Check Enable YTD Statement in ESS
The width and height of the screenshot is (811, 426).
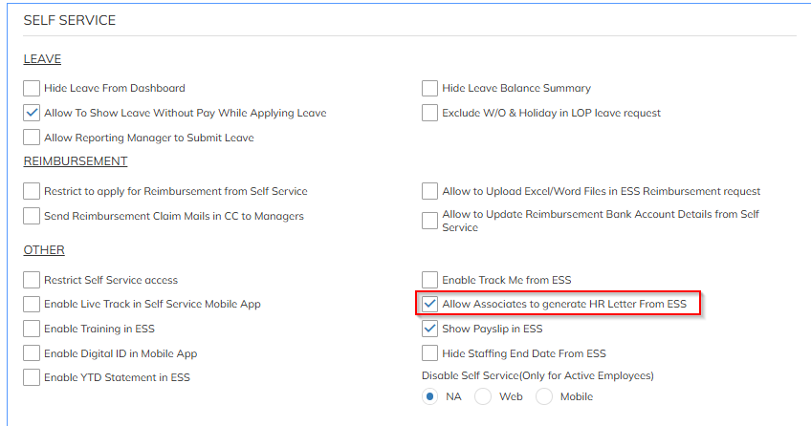coord(32,377)
